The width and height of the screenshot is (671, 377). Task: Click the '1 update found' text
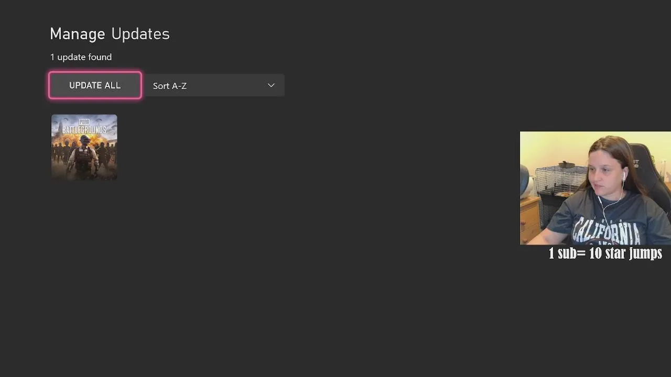pos(81,57)
